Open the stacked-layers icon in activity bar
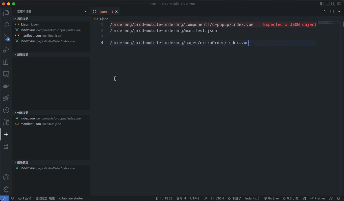344x201 pixels. tap(6, 98)
